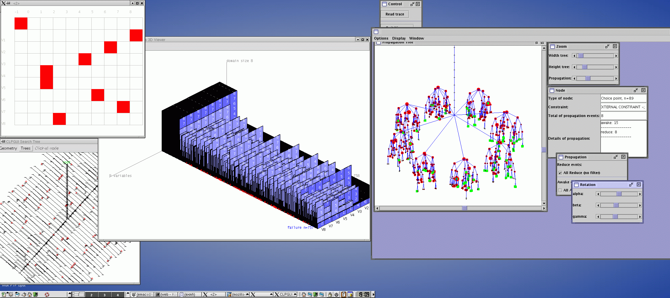670x298 pixels.
Task: Click the Read trace button
Action: 395,14
